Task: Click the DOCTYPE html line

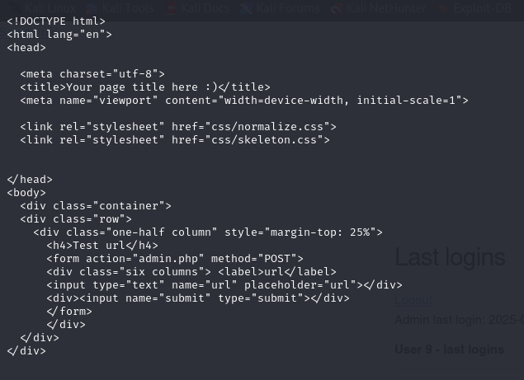Action: (56, 21)
